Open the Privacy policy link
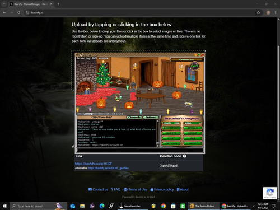 162,189
